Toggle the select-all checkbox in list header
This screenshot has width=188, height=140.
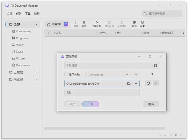pyautogui.click(x=49, y=33)
